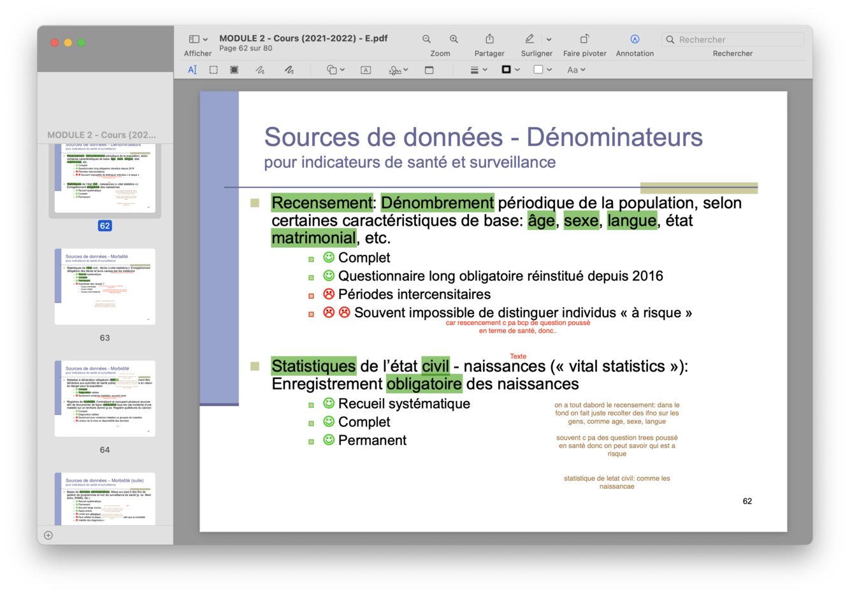Open the Signature menu
Screen dimensions: 850x594
(398, 70)
